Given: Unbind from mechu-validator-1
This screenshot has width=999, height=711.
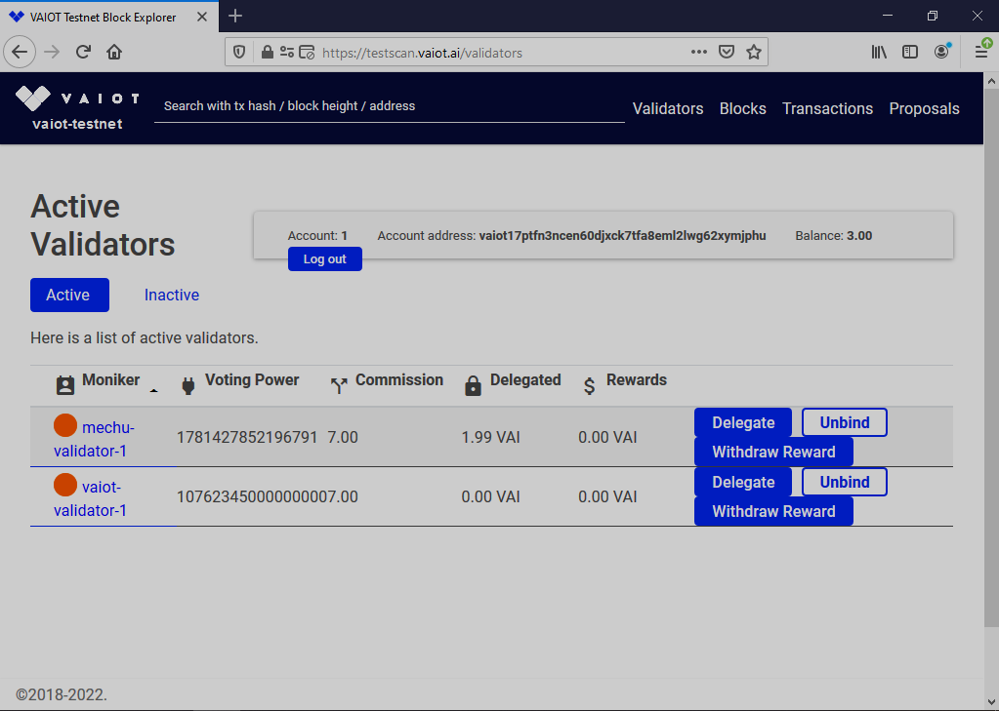Looking at the screenshot, I should coord(844,422).
